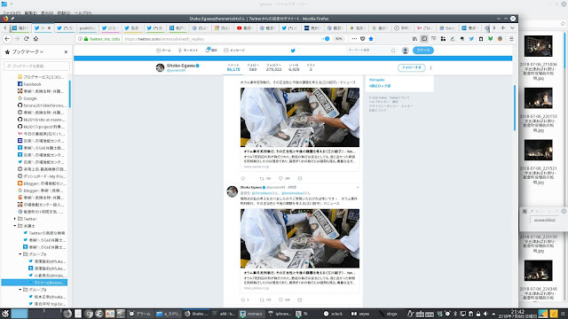Click the Twitter bird extension icon in toolbar
568x319 pixels.
tap(471, 39)
